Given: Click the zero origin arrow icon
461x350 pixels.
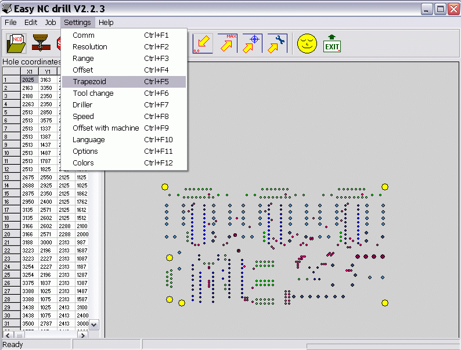Looking at the screenshot, I should 202,43.
